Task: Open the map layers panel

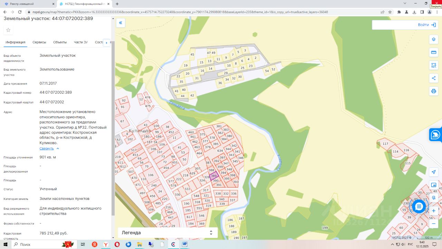Action: [x=434, y=39]
